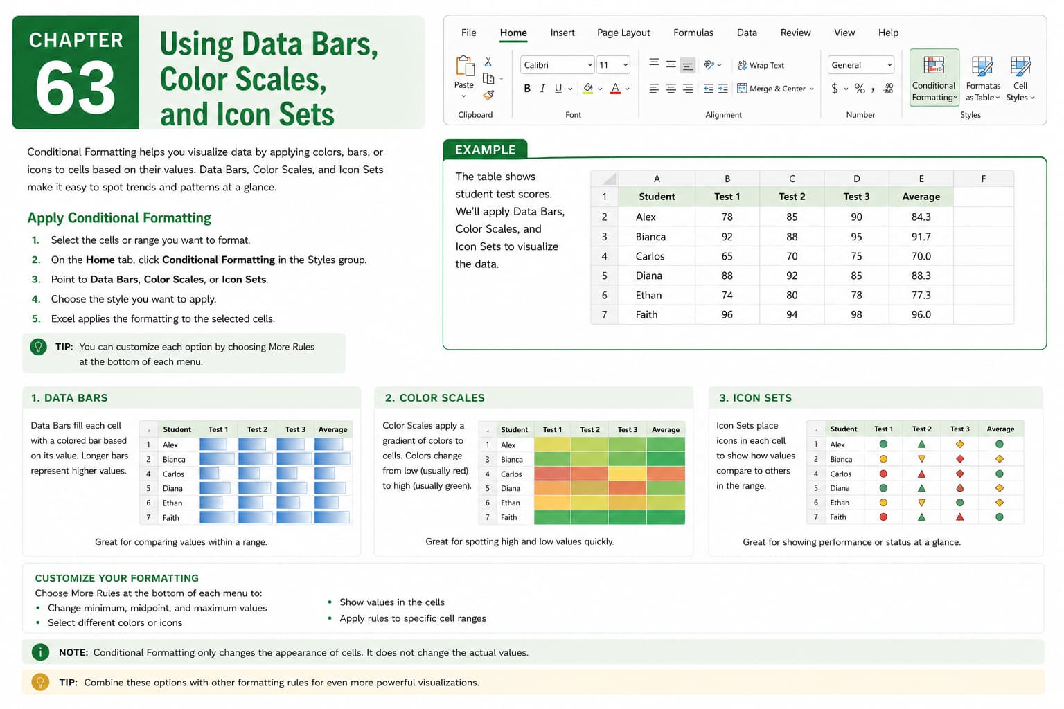
Task: Open the File tab
Action: [x=469, y=33]
